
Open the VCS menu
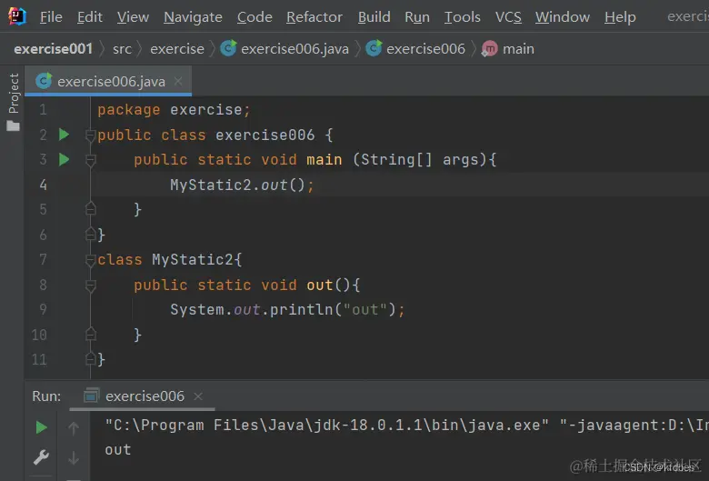(x=508, y=17)
